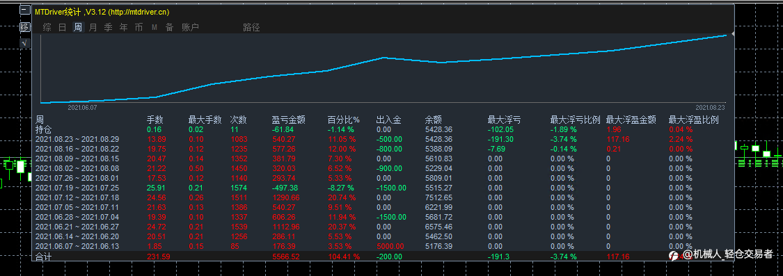This screenshot has height=276, width=783.
Task: Click the 余额 column header
Action: [x=434, y=120]
